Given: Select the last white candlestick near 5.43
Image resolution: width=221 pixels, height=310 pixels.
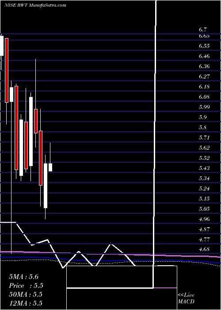Looking at the screenshot, I should click(x=50, y=167).
